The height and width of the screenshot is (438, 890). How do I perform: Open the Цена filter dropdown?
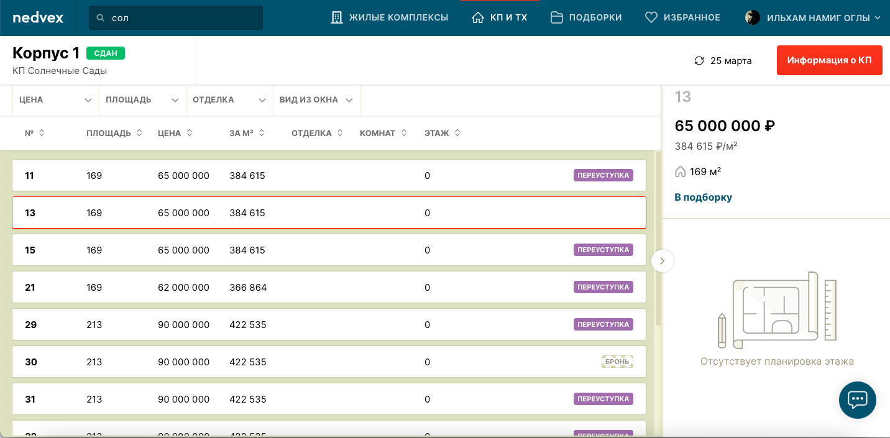click(x=55, y=100)
